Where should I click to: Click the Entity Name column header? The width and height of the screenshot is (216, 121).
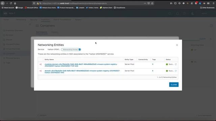pyautogui.click(x=49, y=59)
